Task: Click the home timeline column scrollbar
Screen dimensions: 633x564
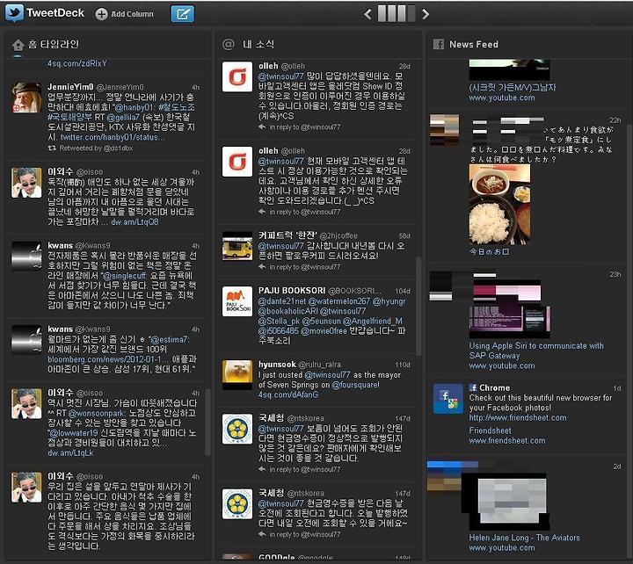Action: pyautogui.click(x=207, y=423)
